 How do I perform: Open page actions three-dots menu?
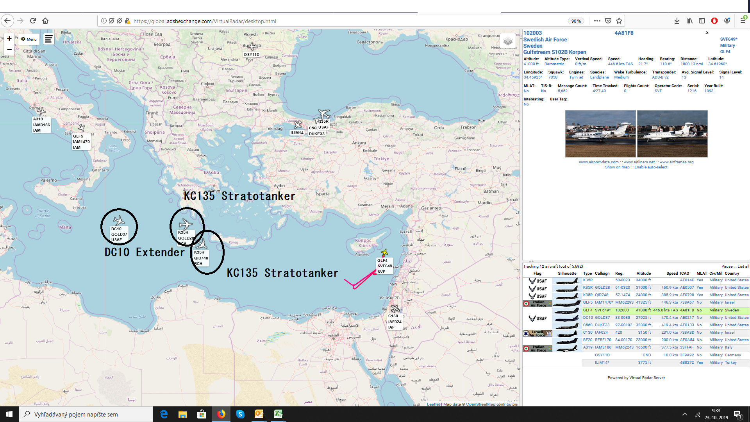(597, 21)
